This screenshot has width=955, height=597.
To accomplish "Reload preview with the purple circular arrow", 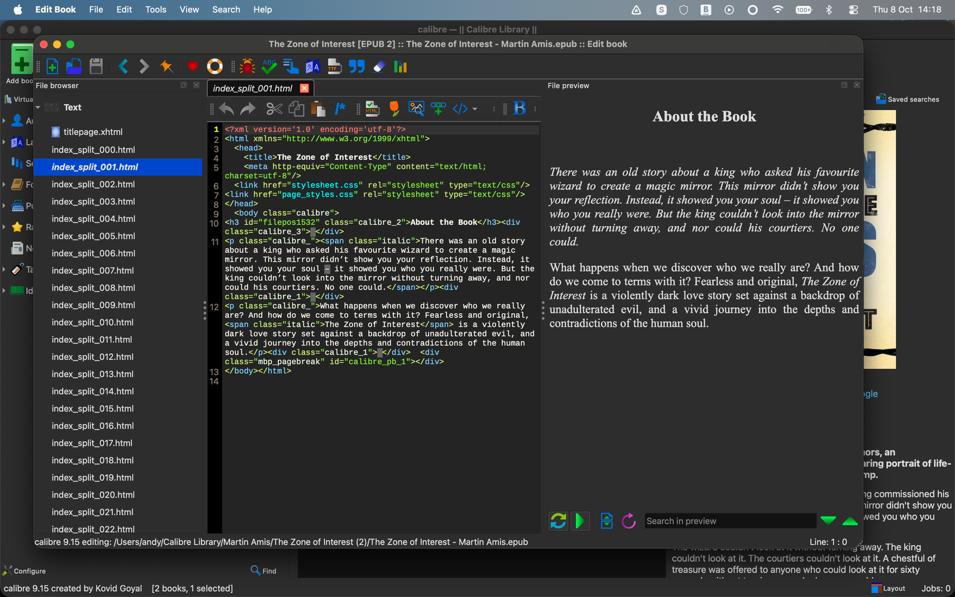I will coord(629,521).
